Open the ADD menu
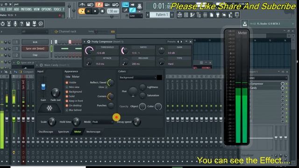The height and width of the screenshot is (168, 299). click(16, 9)
